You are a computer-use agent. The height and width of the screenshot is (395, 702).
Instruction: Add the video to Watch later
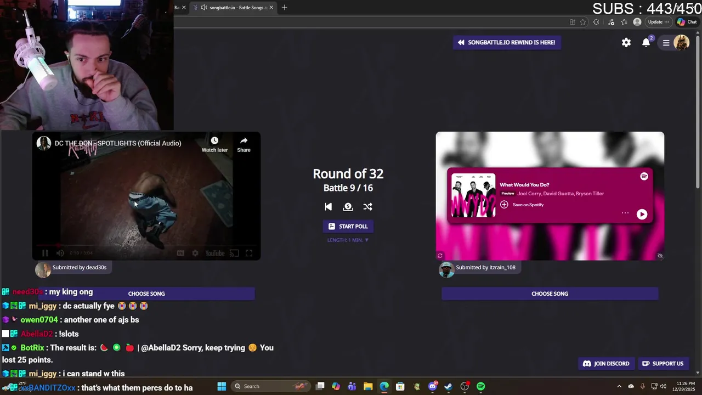214,144
